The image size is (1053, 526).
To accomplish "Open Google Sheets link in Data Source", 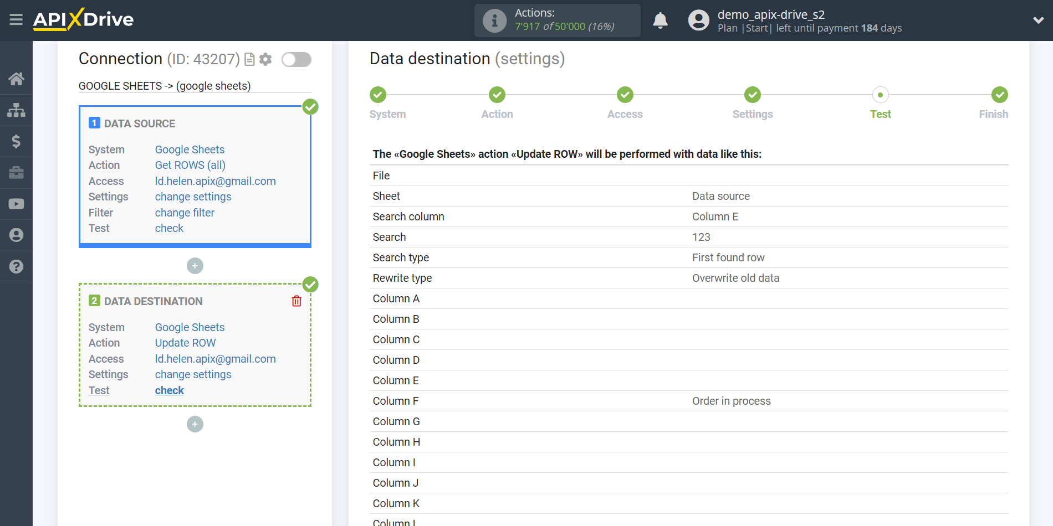I will 190,149.
